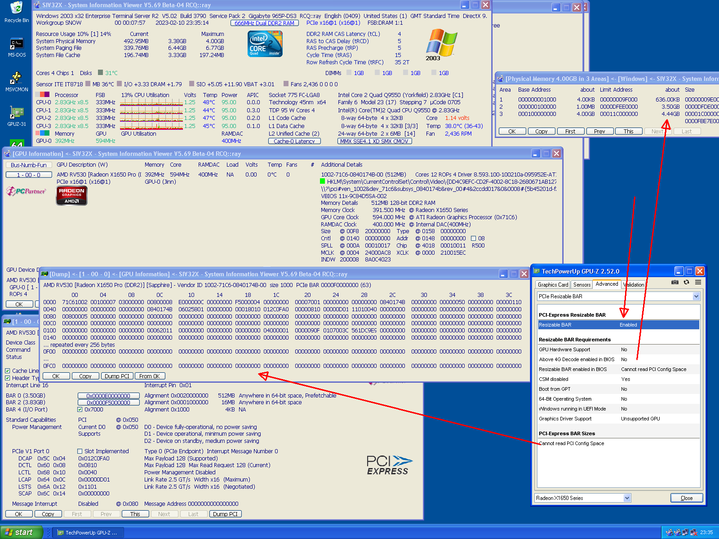Viewport: 719px width, 539px height.
Task: Switch to the Graphics Card tab
Action: (553, 285)
